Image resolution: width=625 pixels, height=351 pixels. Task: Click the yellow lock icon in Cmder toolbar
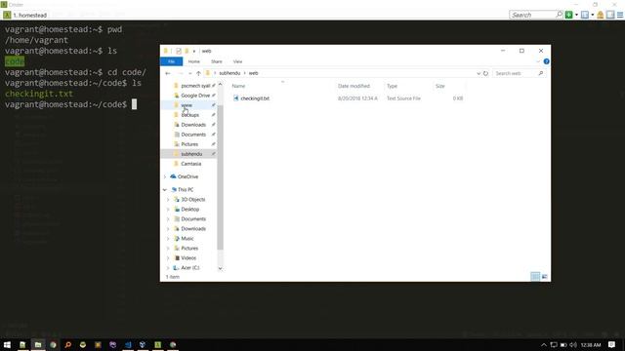pos(601,15)
